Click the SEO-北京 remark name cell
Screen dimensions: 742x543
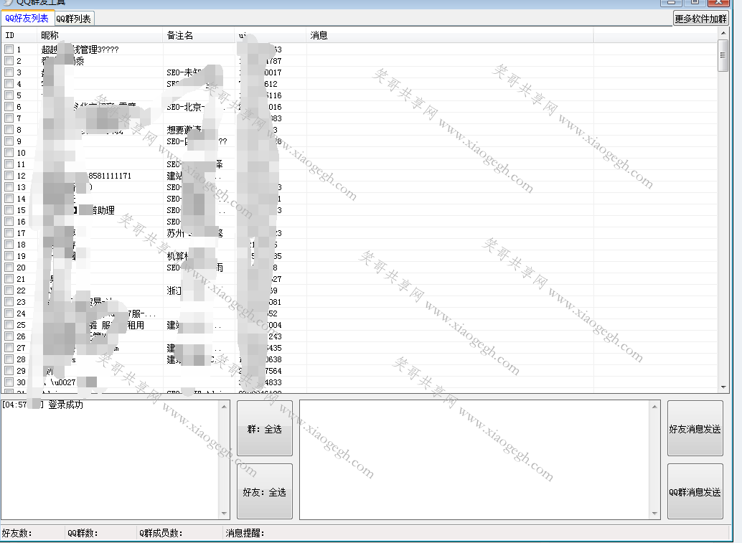(199, 107)
